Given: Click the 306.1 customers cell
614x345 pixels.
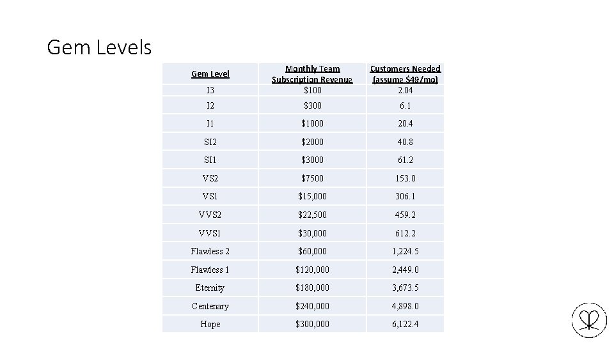Looking at the screenshot, I should [405, 196].
